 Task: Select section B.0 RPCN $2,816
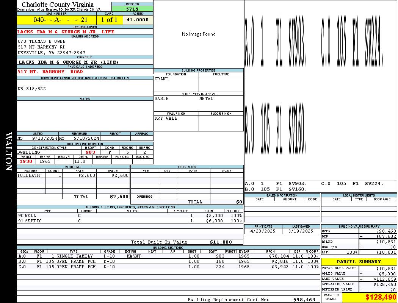point(280,261)
